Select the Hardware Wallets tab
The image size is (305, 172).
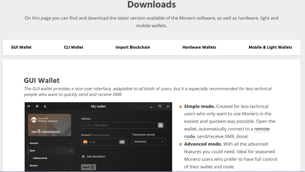click(x=199, y=47)
